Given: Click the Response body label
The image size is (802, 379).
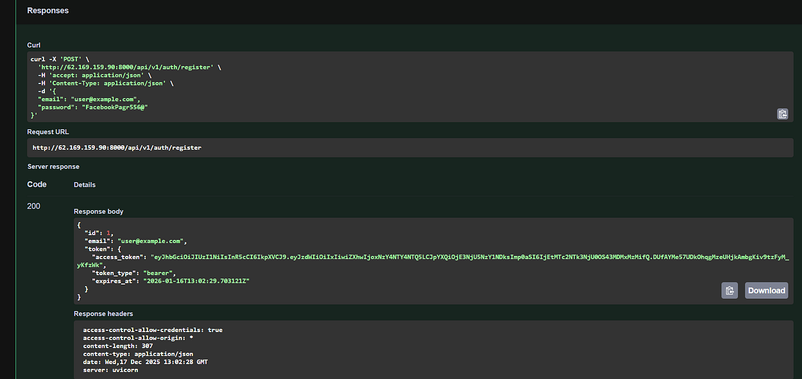Looking at the screenshot, I should pyautogui.click(x=98, y=212).
